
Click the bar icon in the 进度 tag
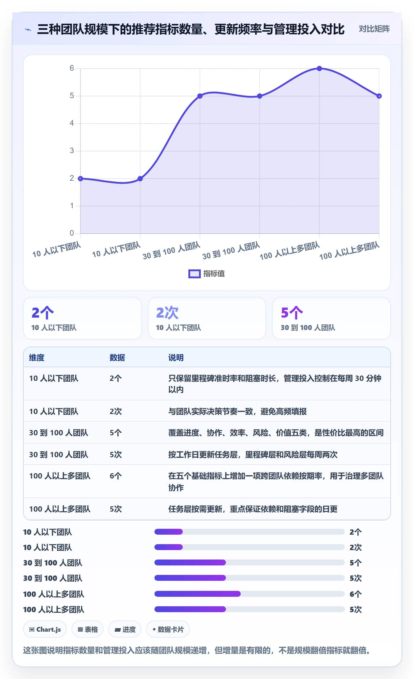coord(118,630)
